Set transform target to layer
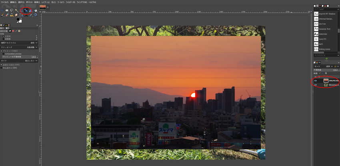340x166 pixels. coord(10,31)
